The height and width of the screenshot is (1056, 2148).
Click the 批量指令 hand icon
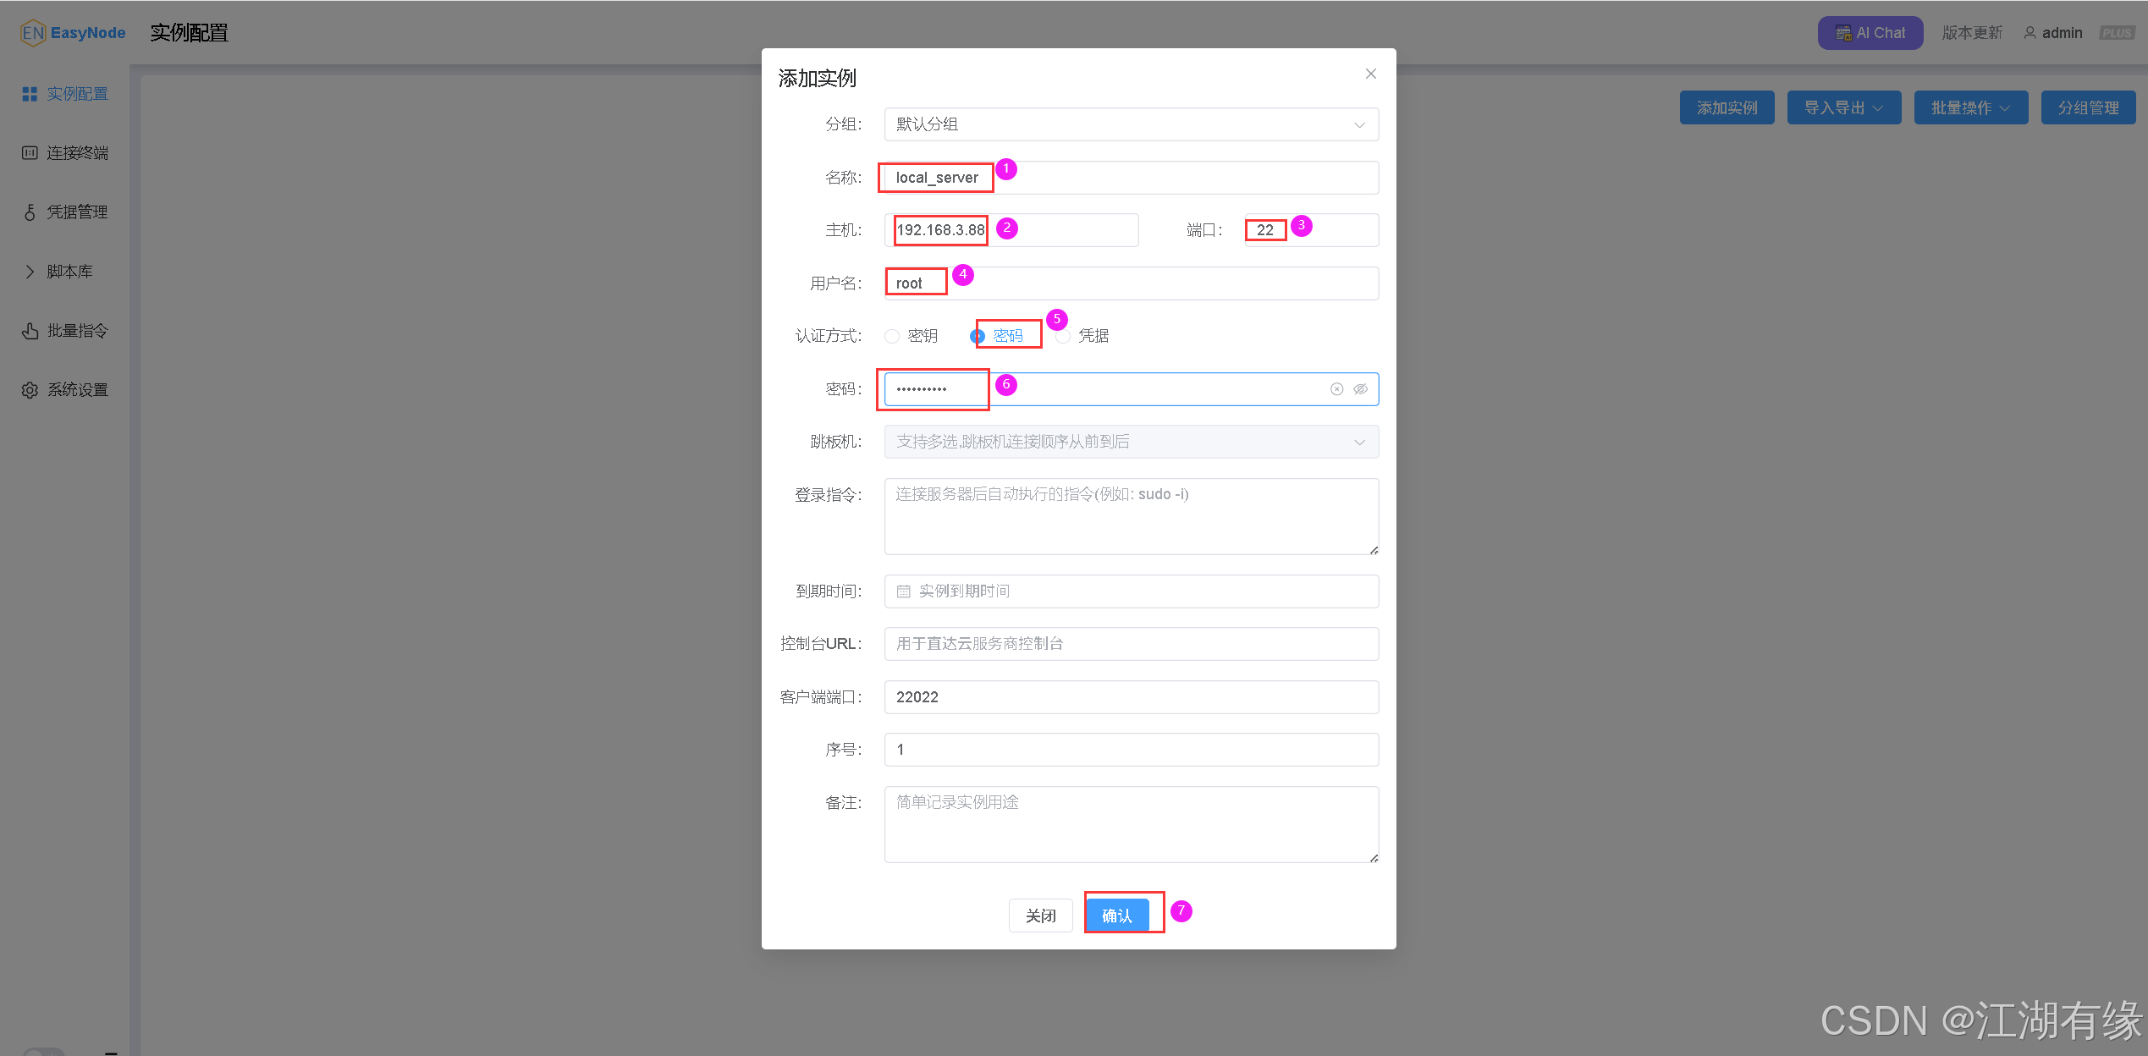click(30, 331)
